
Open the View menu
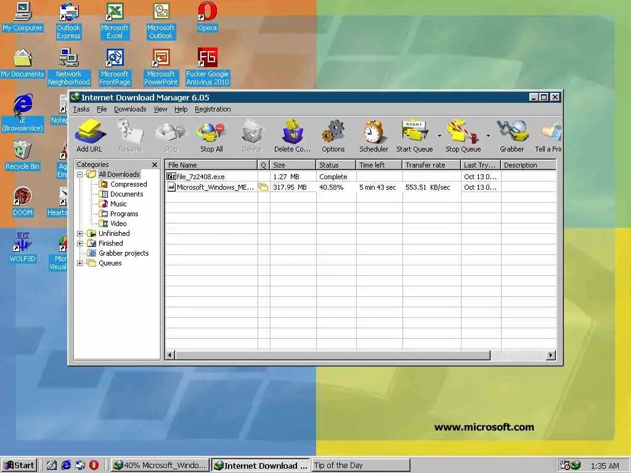pos(160,109)
